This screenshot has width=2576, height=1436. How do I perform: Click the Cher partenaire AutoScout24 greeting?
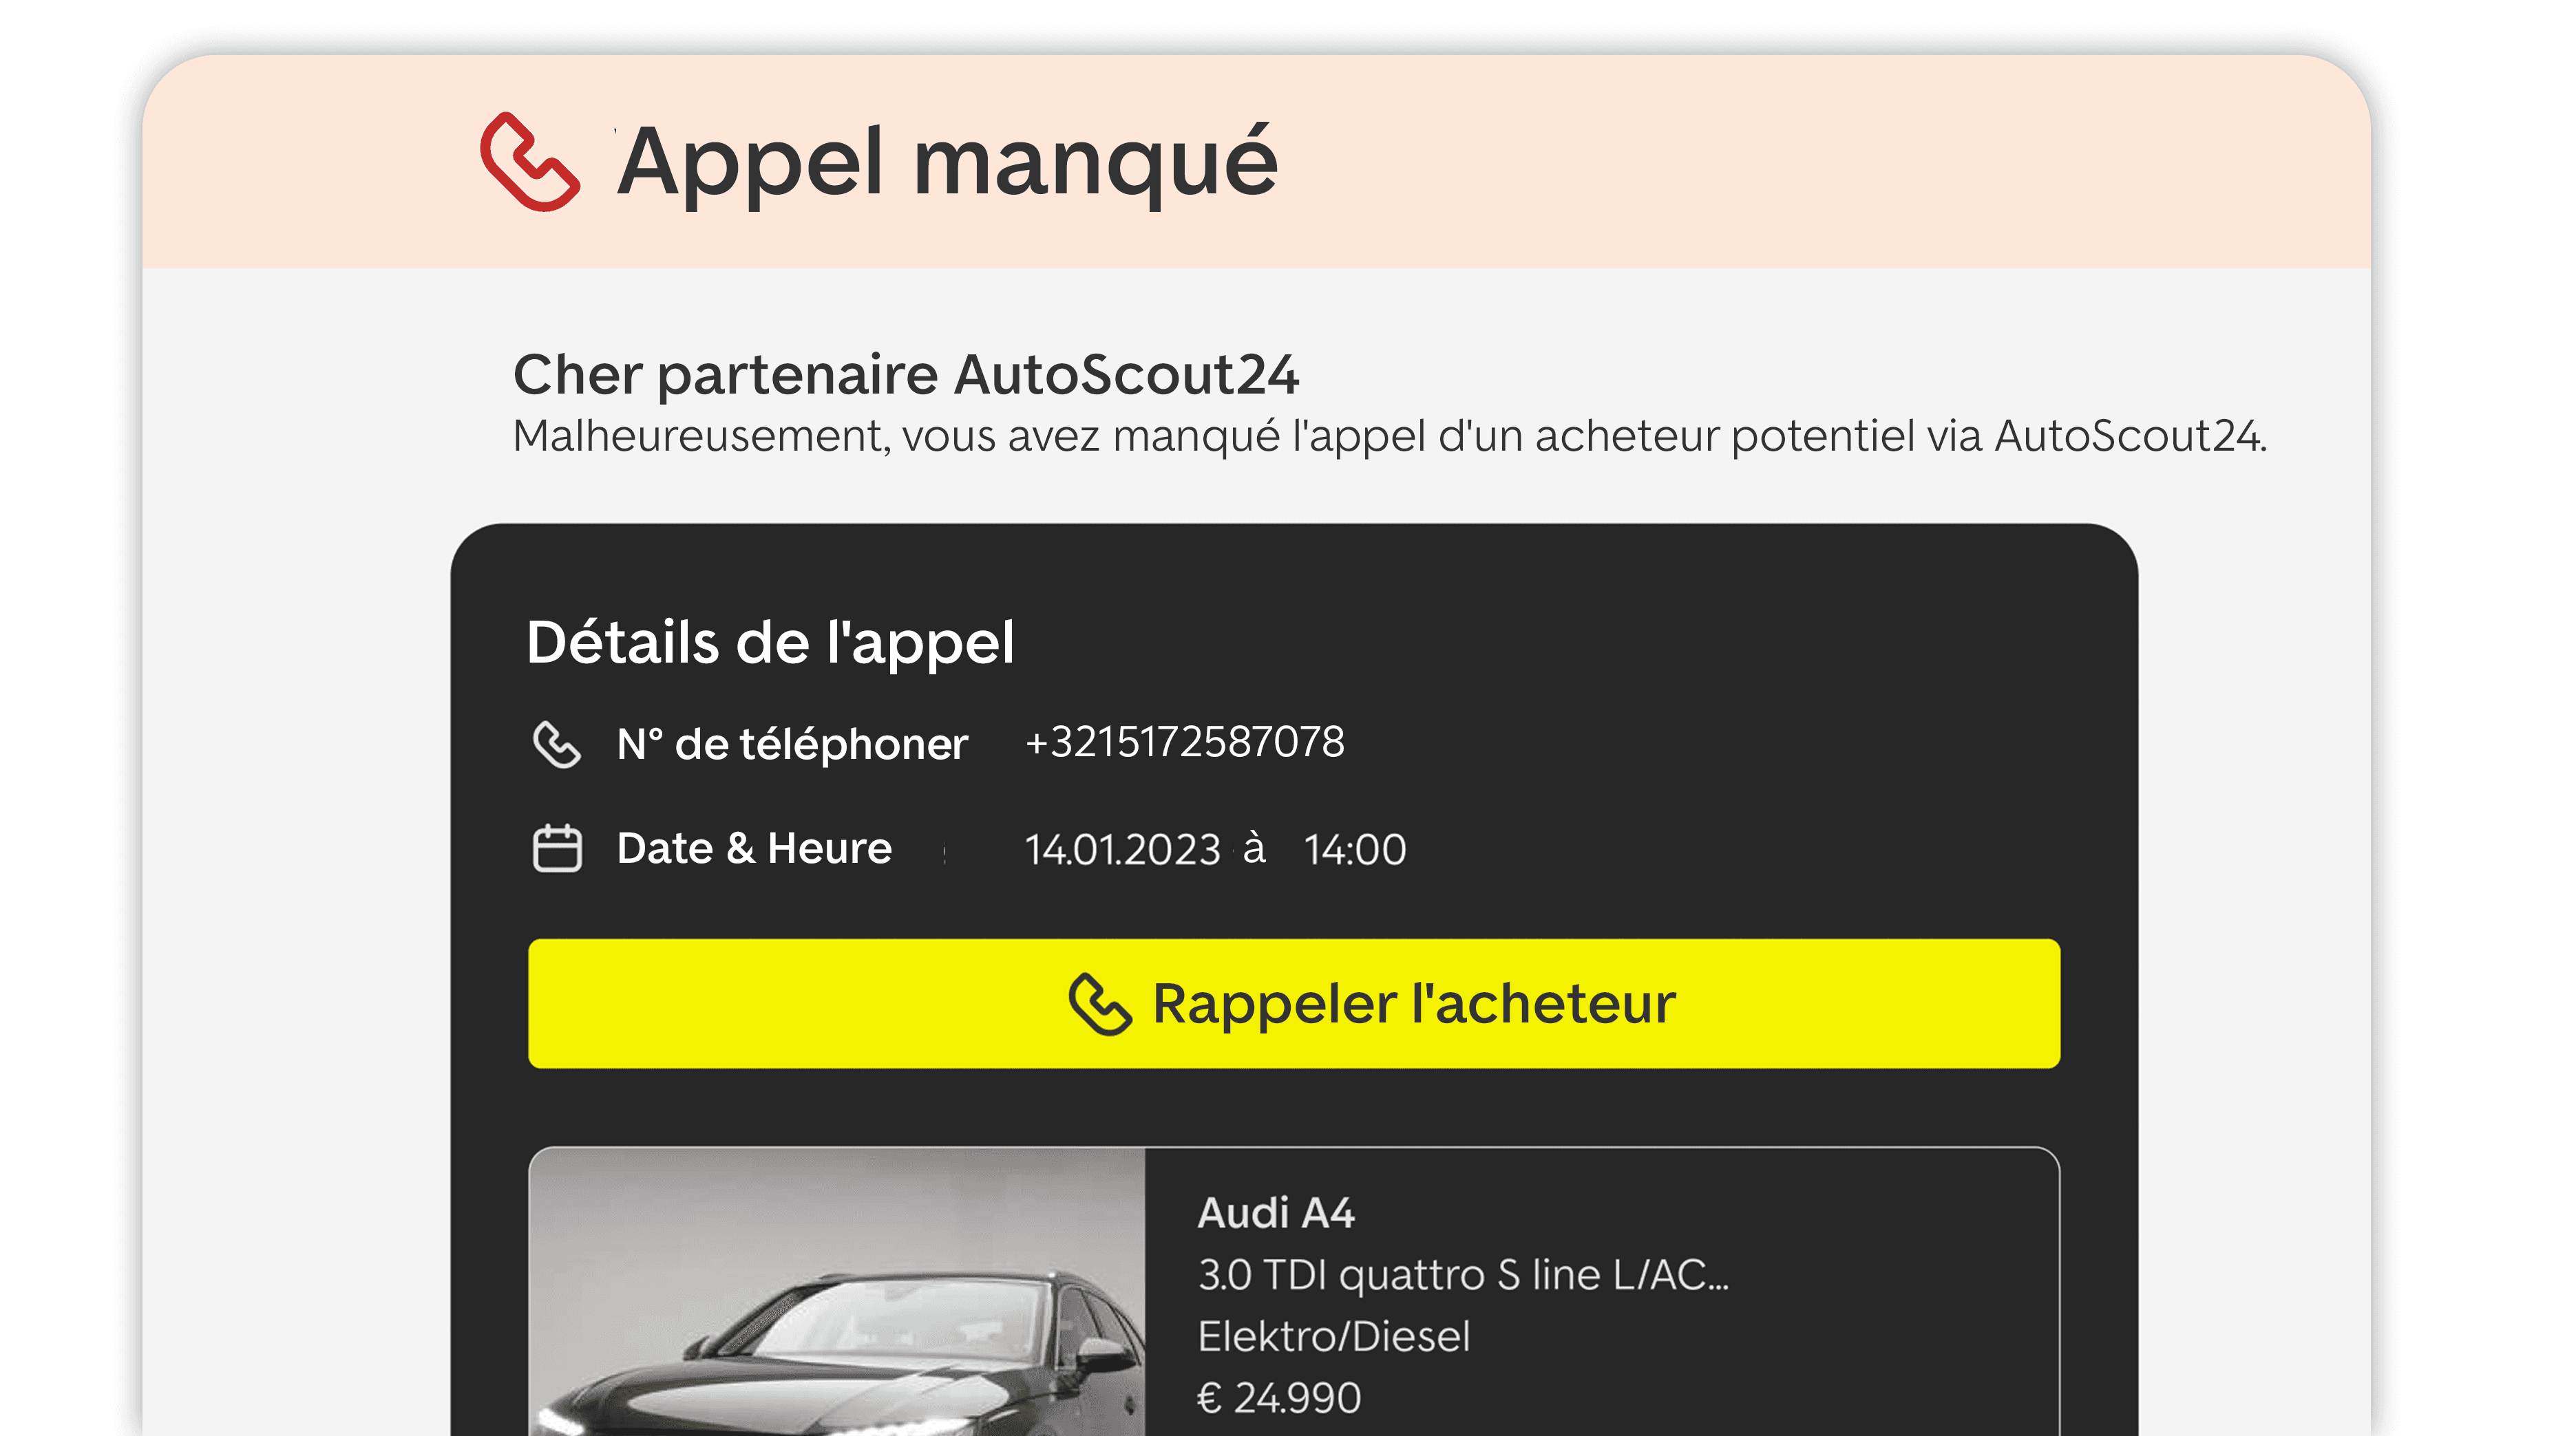[905, 375]
